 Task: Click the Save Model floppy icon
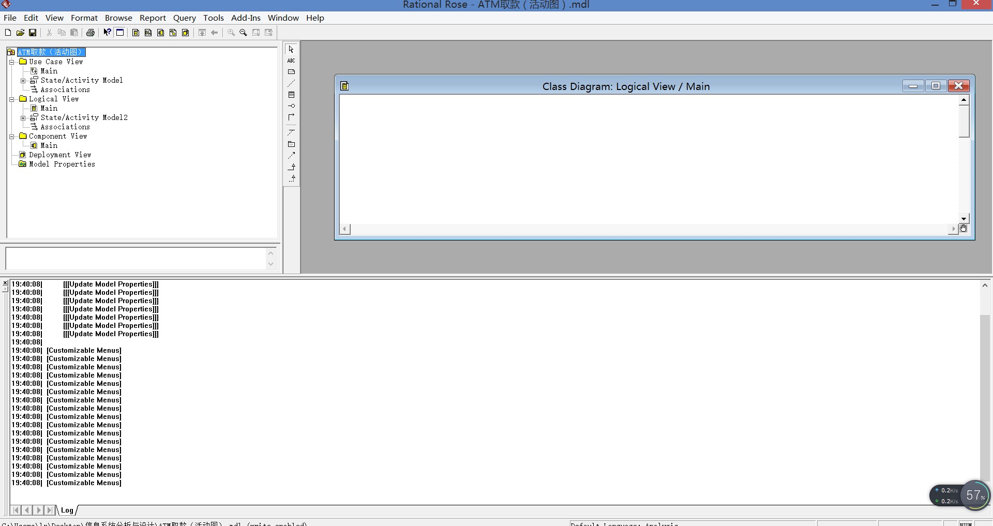tap(33, 33)
